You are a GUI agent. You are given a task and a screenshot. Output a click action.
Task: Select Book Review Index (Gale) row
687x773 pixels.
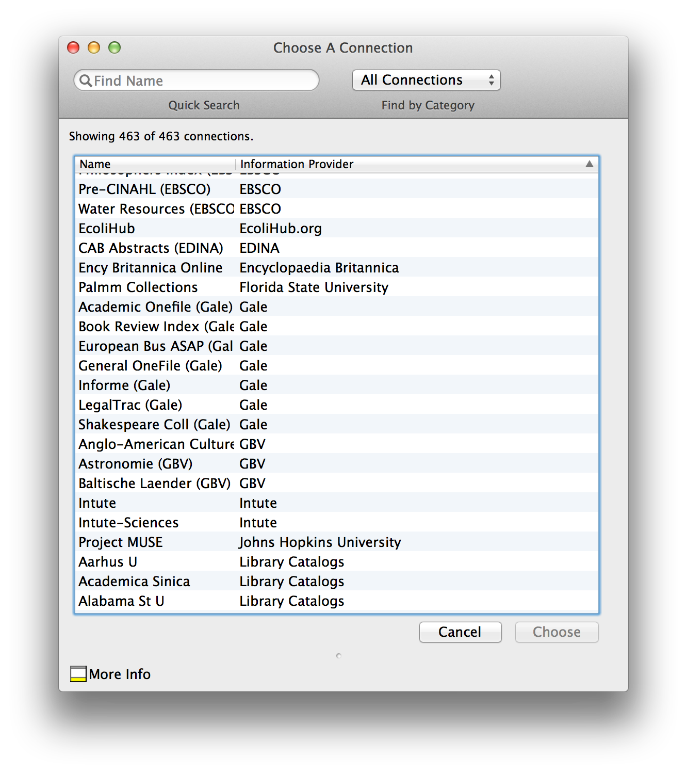pos(337,326)
